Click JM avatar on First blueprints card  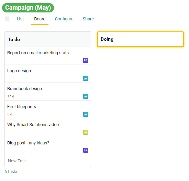click(86, 114)
